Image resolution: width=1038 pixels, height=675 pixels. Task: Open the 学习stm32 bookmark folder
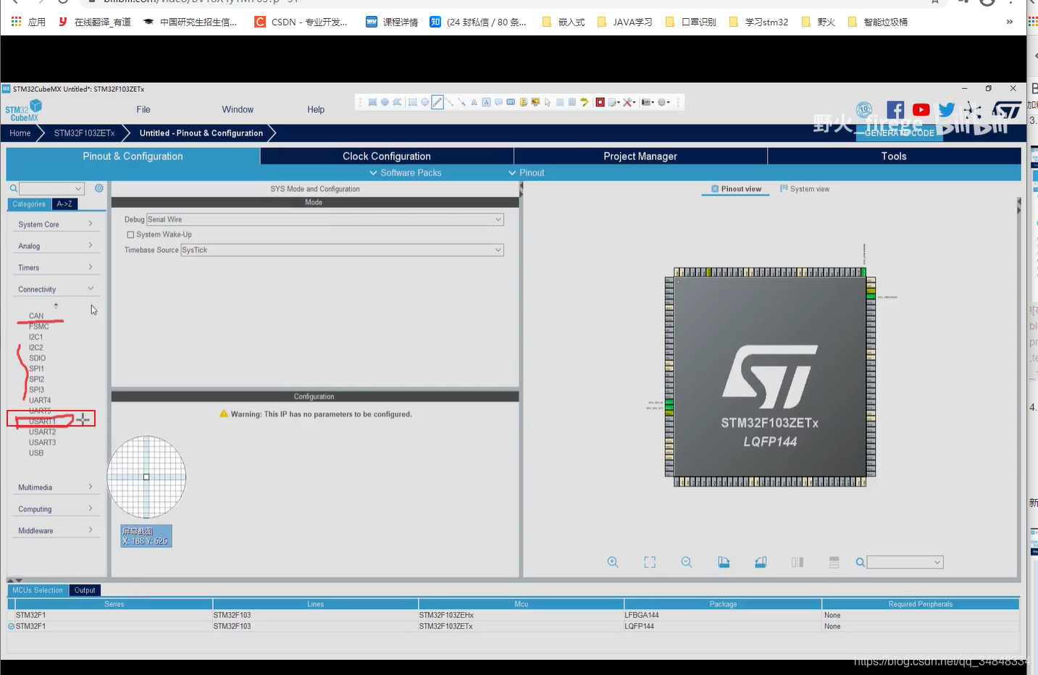[x=758, y=22]
